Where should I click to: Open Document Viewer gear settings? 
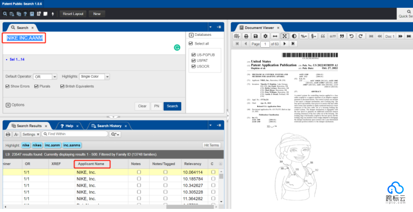pos(265,36)
